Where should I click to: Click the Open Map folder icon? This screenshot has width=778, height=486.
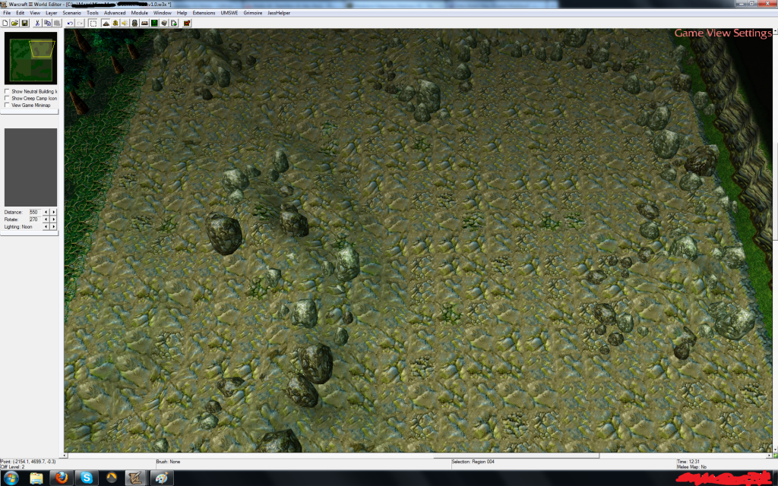pyautogui.click(x=15, y=23)
